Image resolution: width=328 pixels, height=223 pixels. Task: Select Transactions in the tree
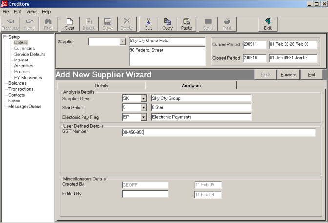tap(20, 89)
